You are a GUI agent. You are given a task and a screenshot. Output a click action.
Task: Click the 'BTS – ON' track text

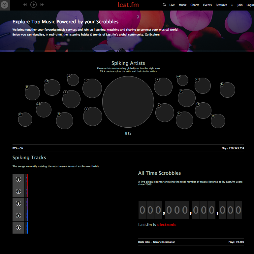(x=18, y=148)
